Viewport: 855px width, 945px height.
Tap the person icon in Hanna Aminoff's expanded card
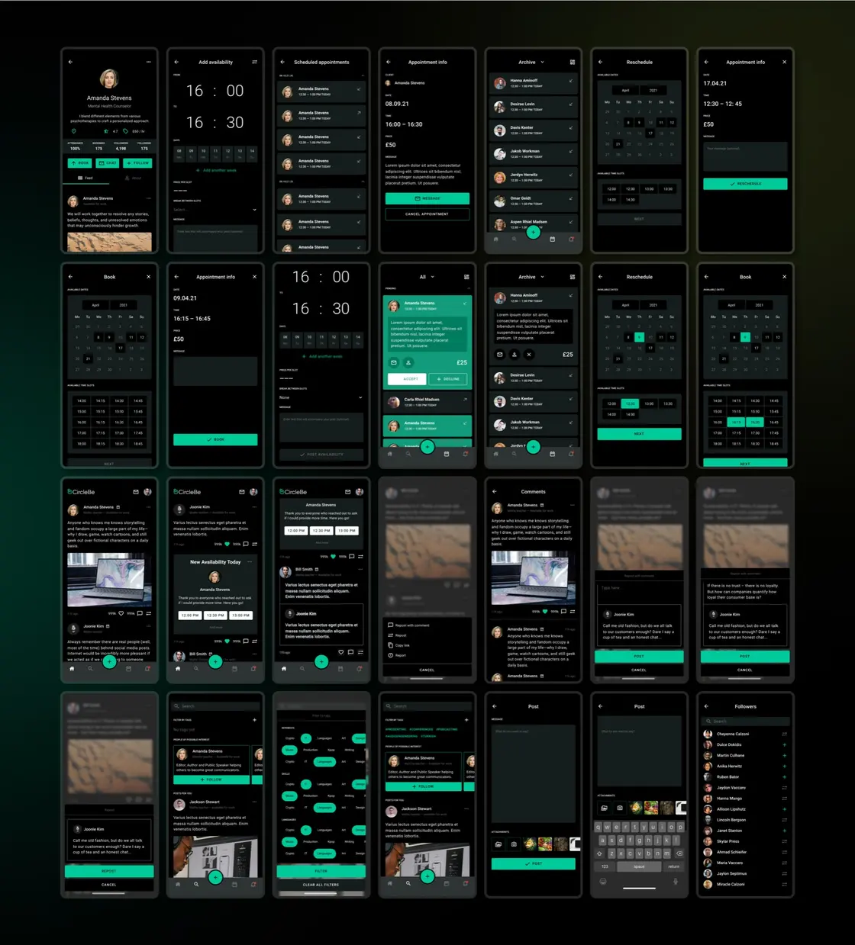click(515, 355)
